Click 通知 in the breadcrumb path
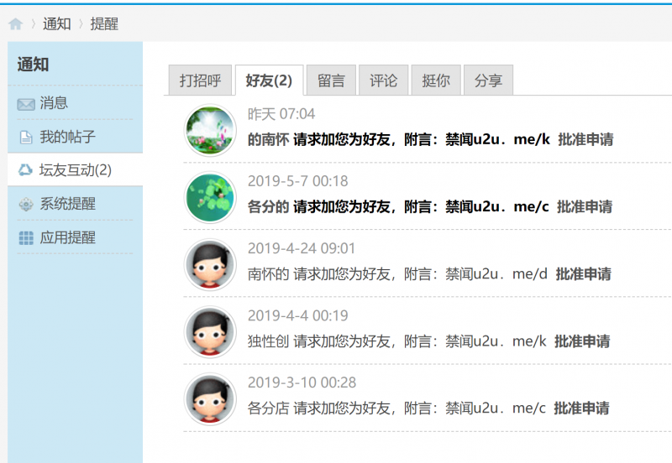Screen dimensions: 672x463 point(57,24)
